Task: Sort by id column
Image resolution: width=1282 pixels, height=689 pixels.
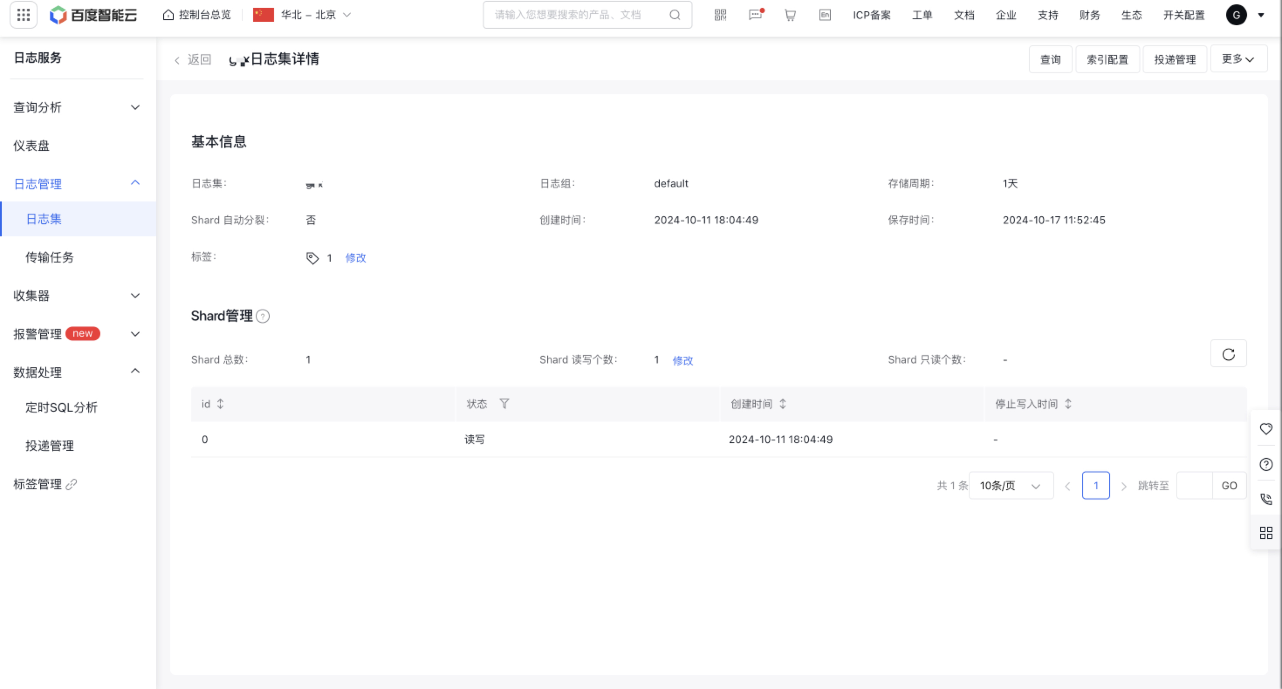Action: 220,404
